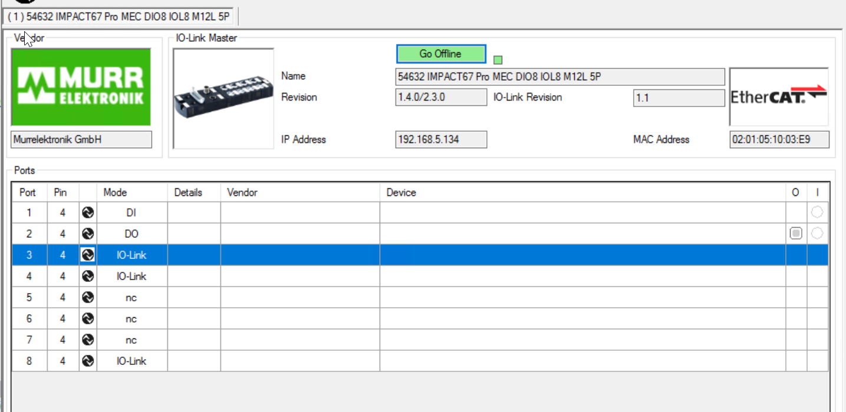846x412 pixels.
Task: Click the Details column header
Action: [194, 192]
